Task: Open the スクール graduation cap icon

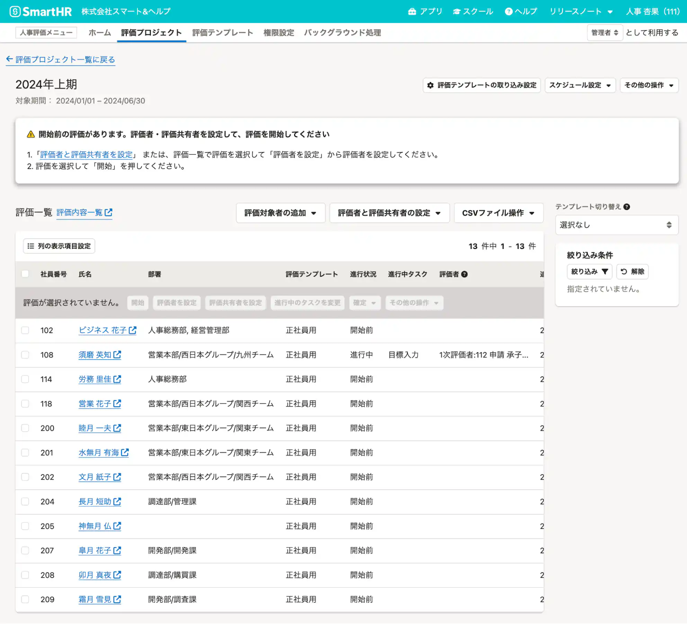Action: pyautogui.click(x=456, y=11)
